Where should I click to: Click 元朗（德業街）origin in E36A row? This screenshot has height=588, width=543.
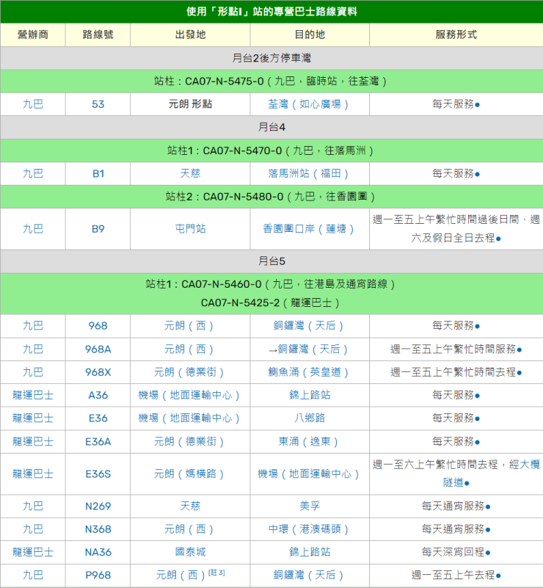tap(190, 441)
